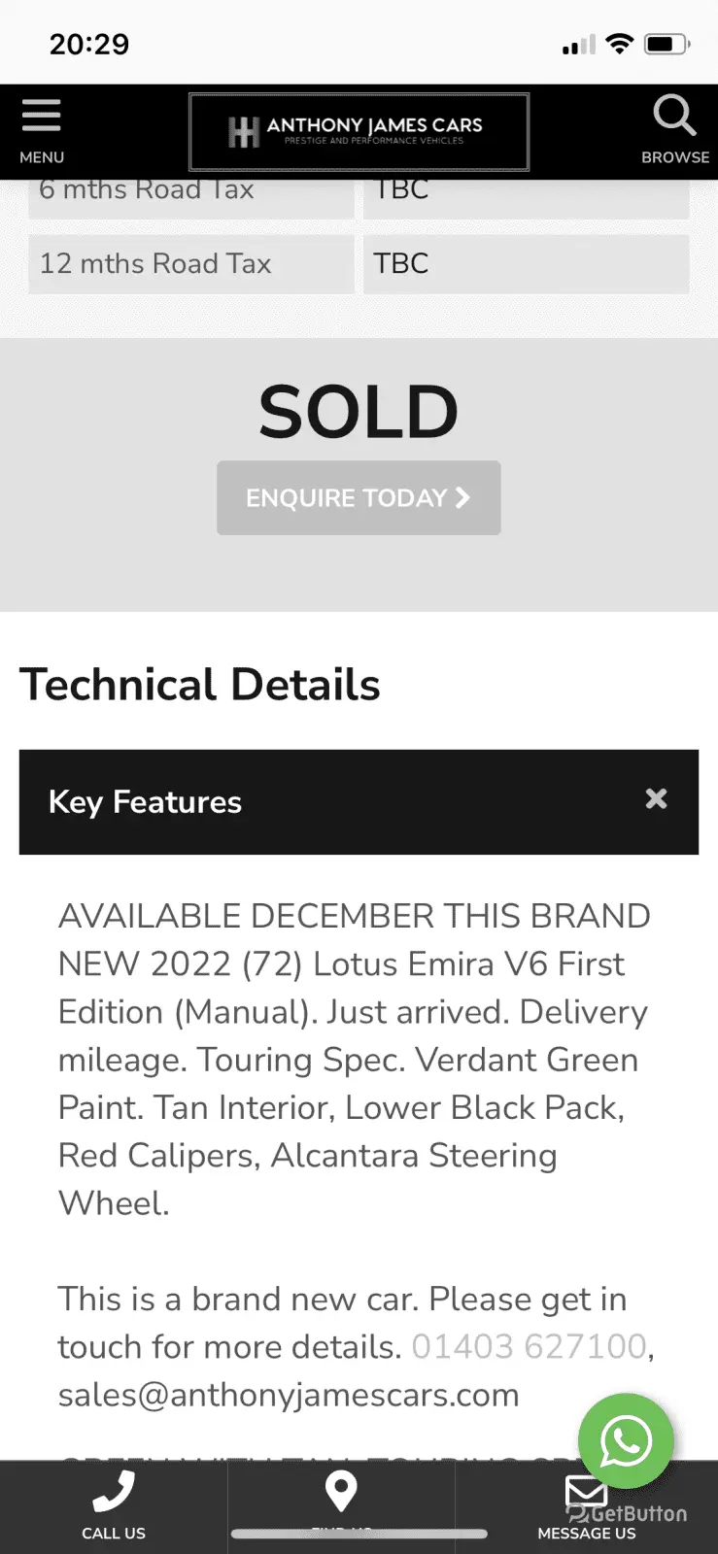Tap the Wi-Fi status icon

(619, 44)
